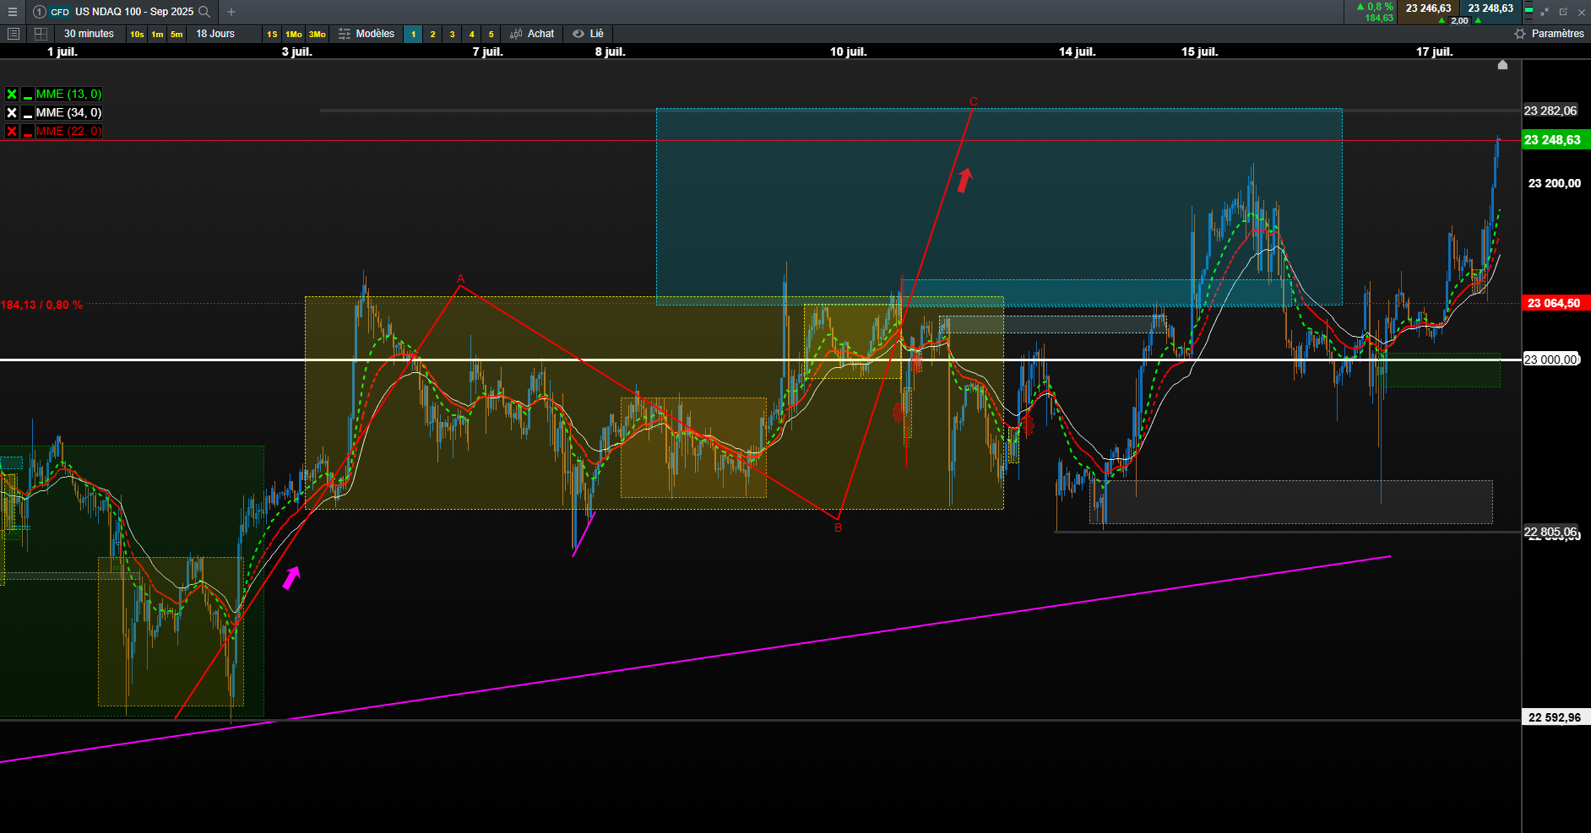The height and width of the screenshot is (833, 1591).
Task: Open the 18 Jours period dropdown
Action: (215, 34)
